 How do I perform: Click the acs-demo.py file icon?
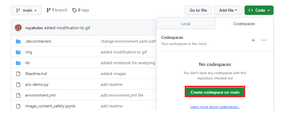point(18,85)
